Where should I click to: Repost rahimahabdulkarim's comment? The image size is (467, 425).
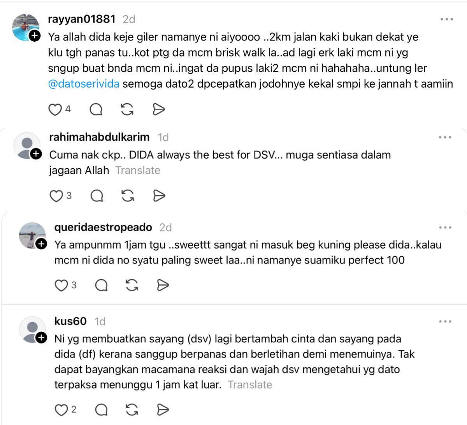pos(128,196)
